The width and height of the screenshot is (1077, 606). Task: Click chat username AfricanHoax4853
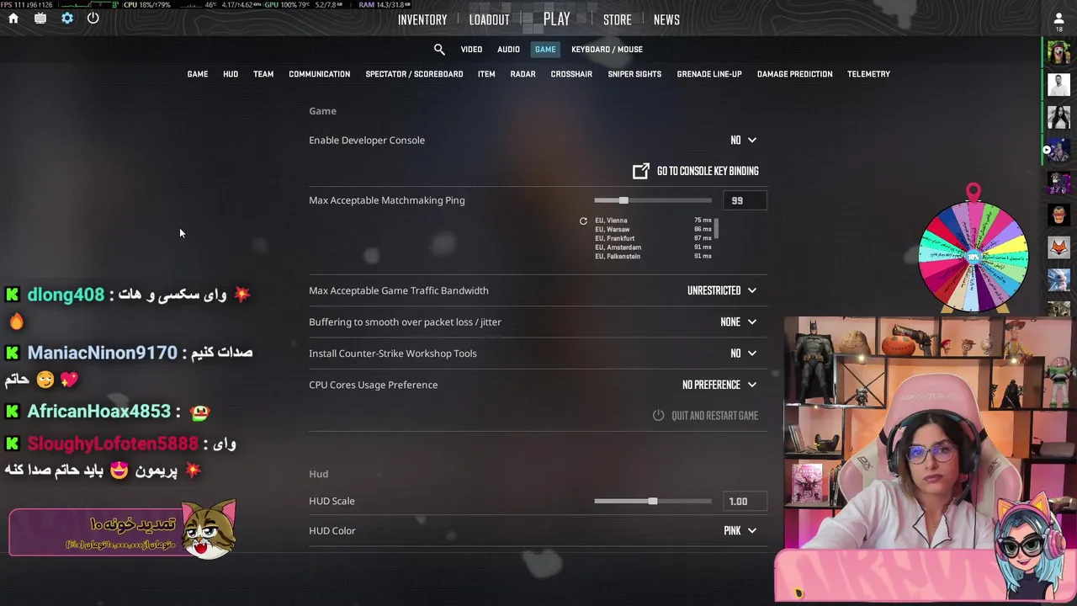(99, 412)
